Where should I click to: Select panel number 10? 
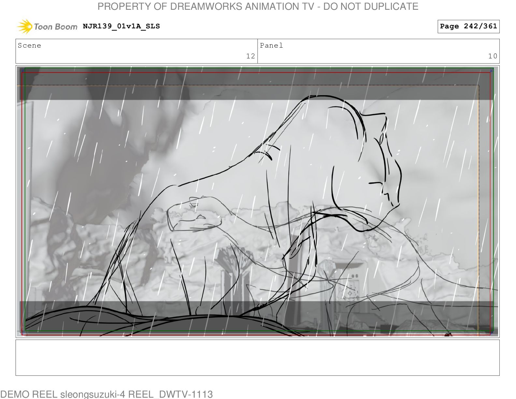point(493,56)
